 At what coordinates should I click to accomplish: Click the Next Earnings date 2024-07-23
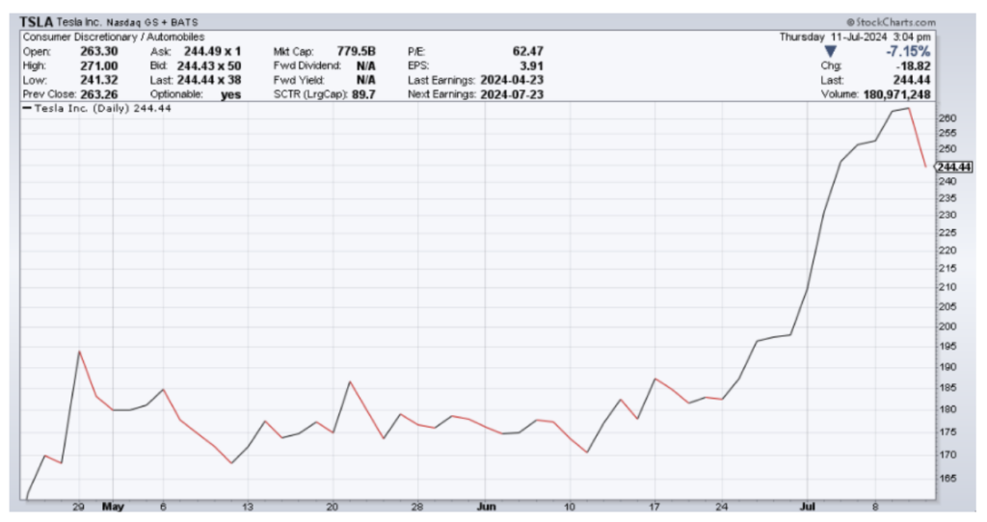[x=512, y=94]
